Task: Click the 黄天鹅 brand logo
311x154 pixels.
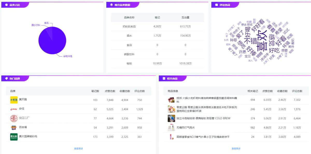Action: [x=14, y=100]
